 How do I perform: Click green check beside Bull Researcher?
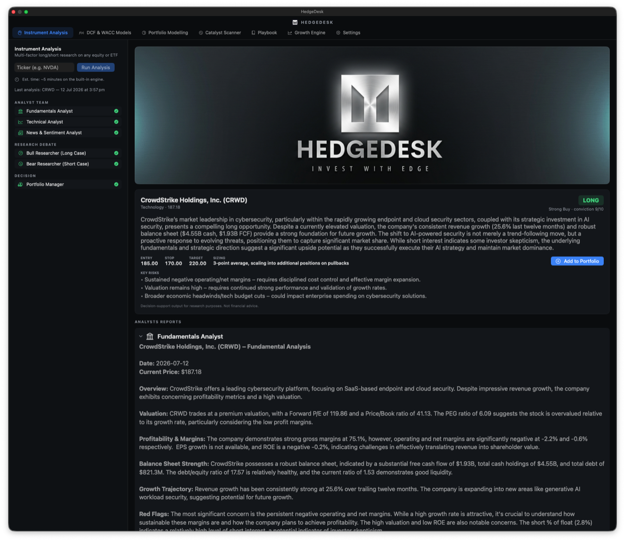[x=116, y=153]
